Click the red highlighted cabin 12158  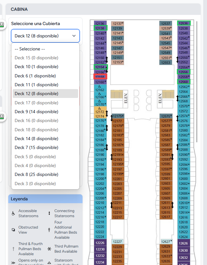point(100,77)
